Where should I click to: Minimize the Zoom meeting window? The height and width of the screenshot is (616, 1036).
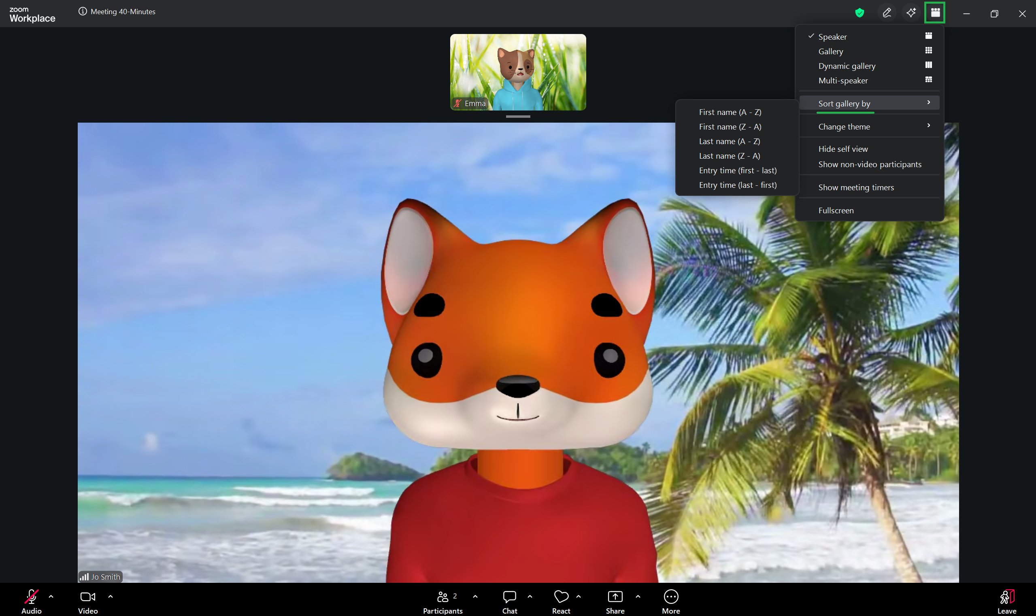(x=966, y=14)
